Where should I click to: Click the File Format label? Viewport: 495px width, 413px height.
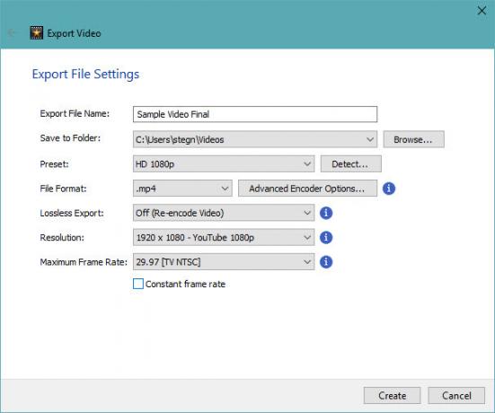coord(63,189)
